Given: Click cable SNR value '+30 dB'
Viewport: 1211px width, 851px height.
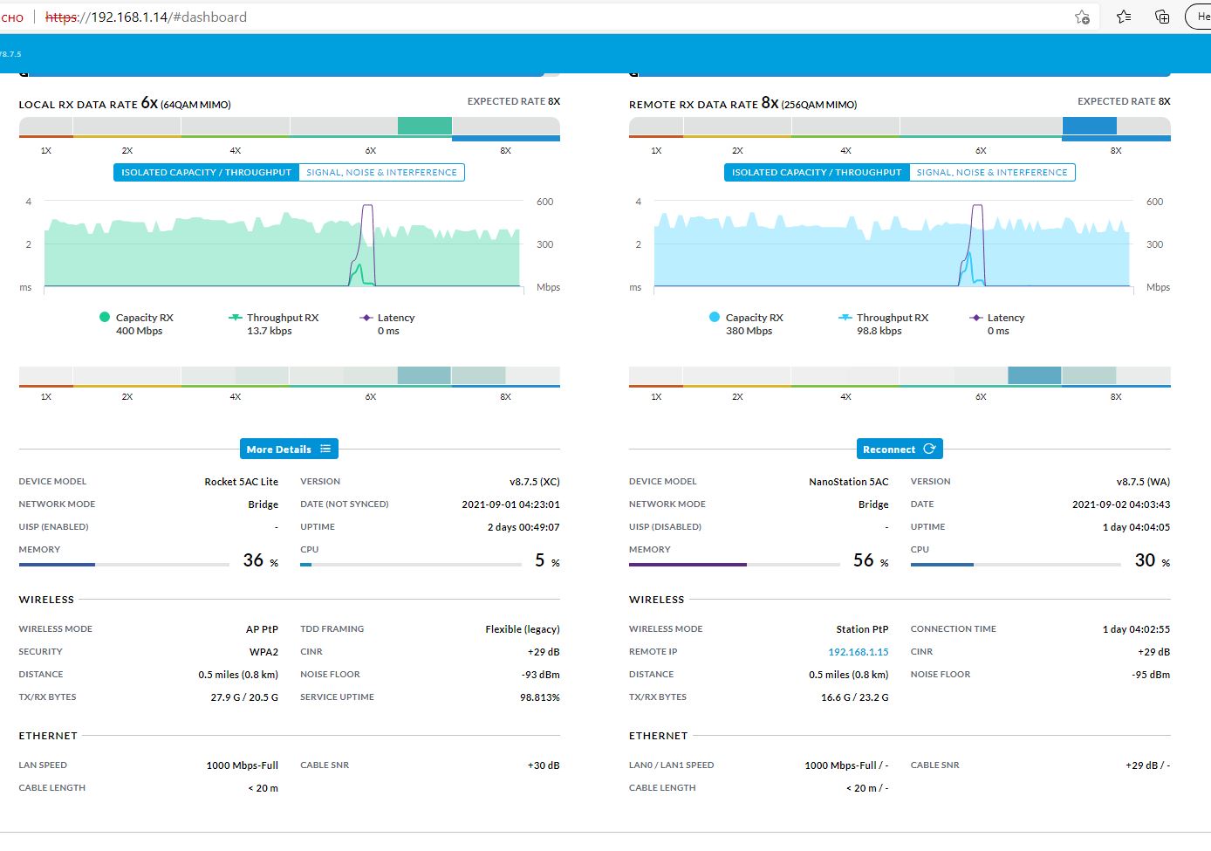Looking at the screenshot, I should tap(544, 765).
